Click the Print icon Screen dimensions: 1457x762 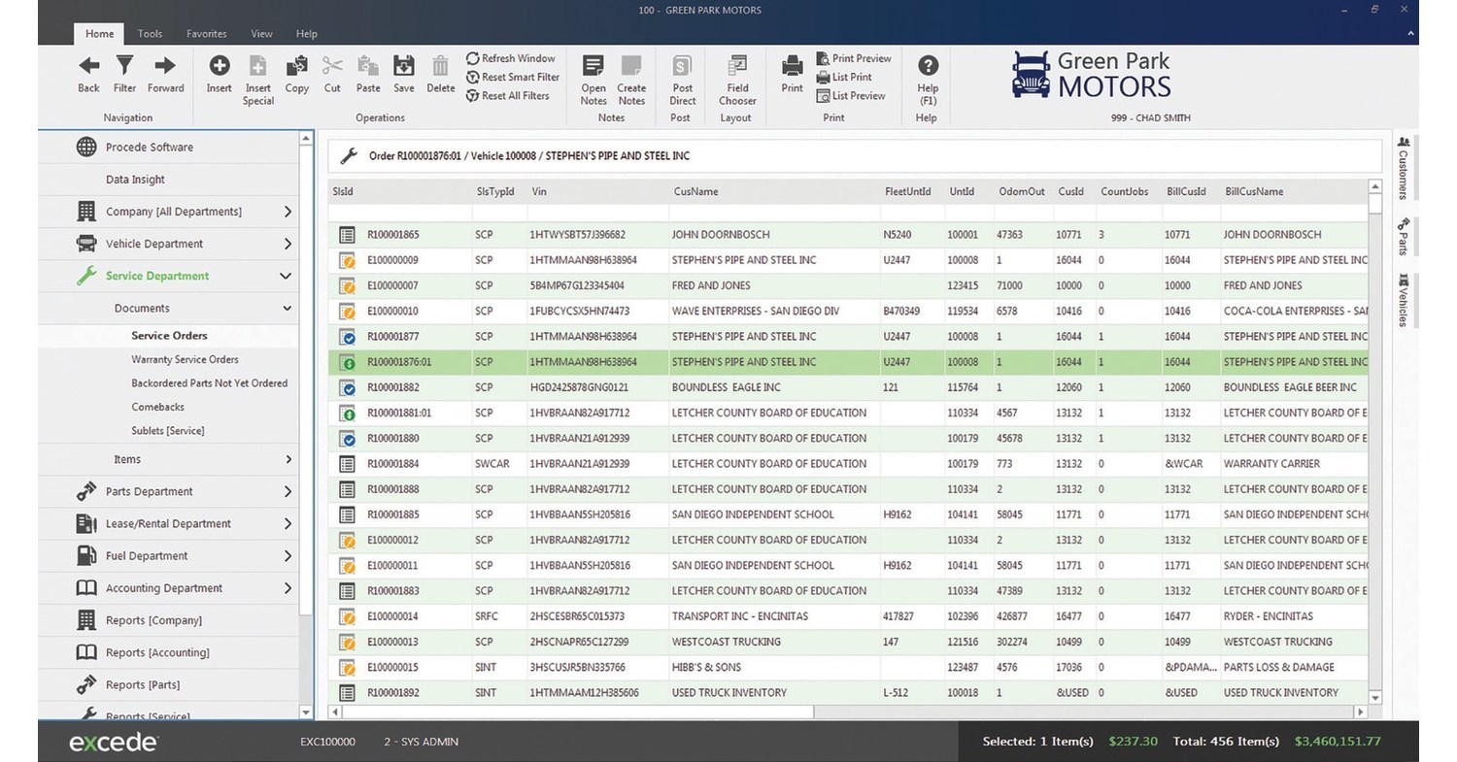[792, 66]
